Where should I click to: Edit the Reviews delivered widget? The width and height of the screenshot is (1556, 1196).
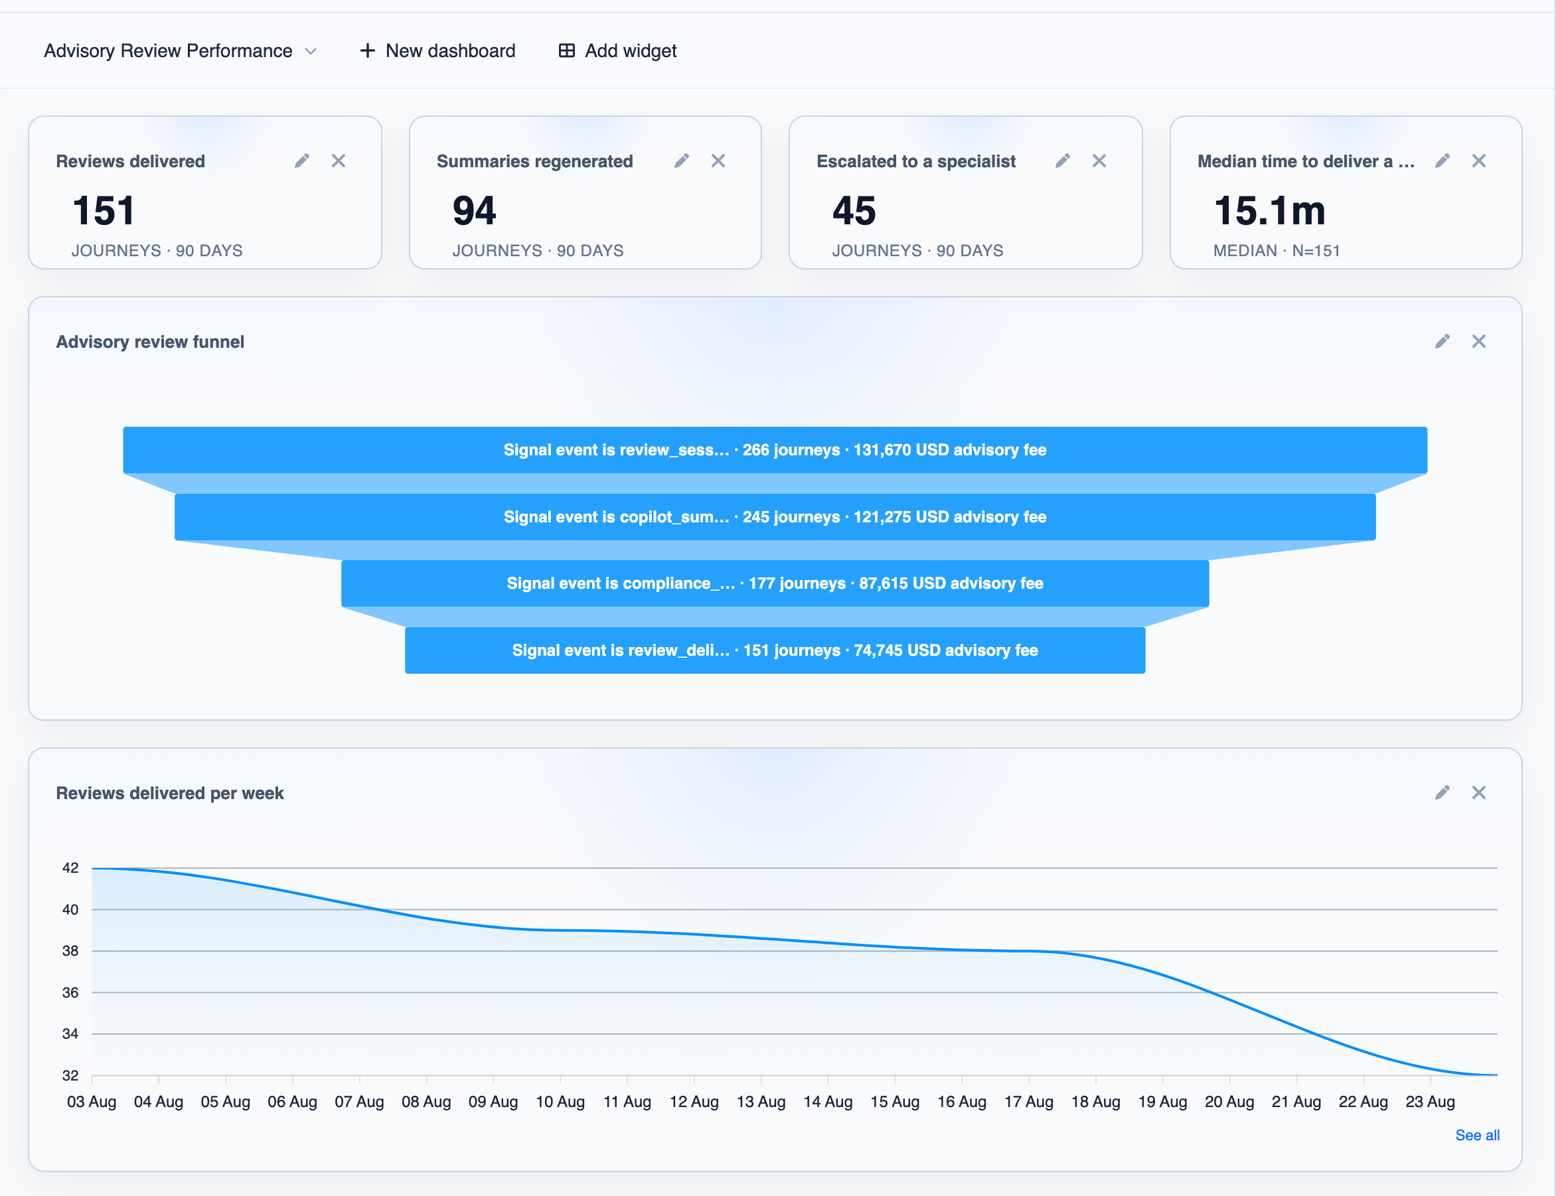tap(302, 161)
